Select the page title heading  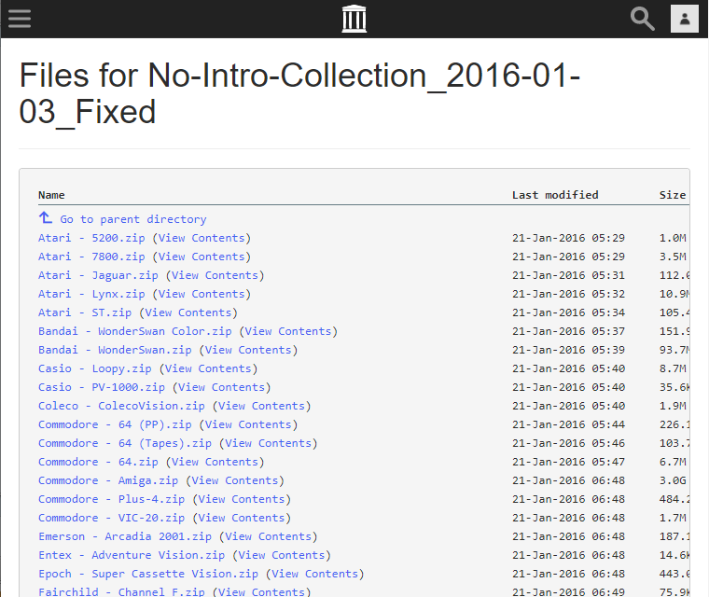pyautogui.click(x=299, y=93)
